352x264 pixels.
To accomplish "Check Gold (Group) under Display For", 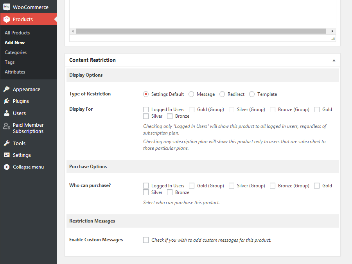I will pos(192,110).
